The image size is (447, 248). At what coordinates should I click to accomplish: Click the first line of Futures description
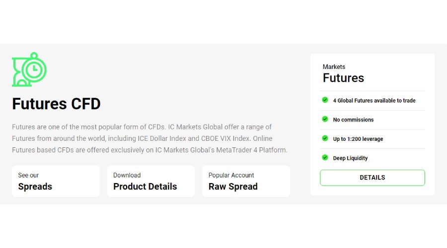click(142, 127)
